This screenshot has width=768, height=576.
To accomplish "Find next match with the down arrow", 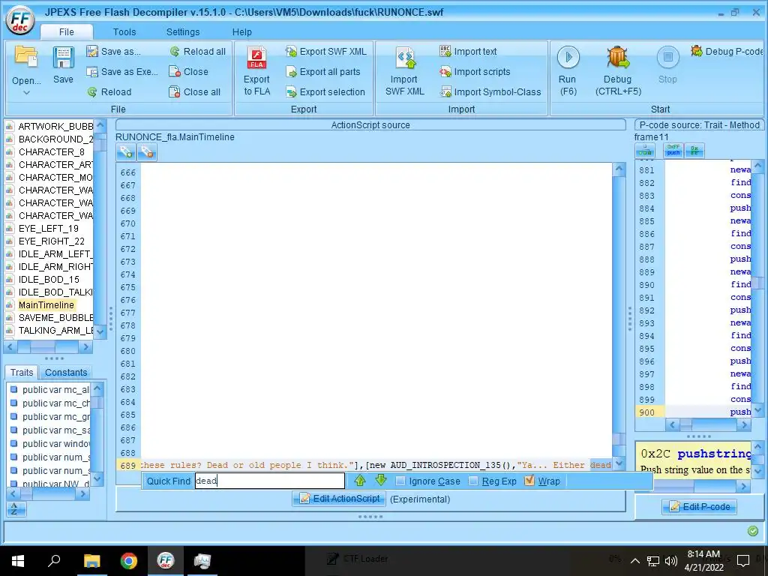I will click(381, 481).
